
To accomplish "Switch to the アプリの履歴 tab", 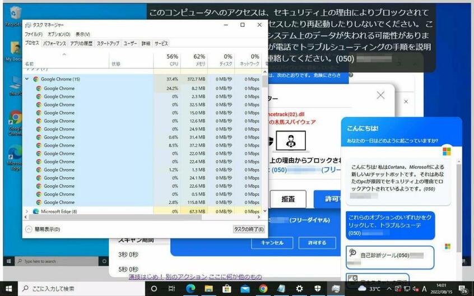I will 81,44.
